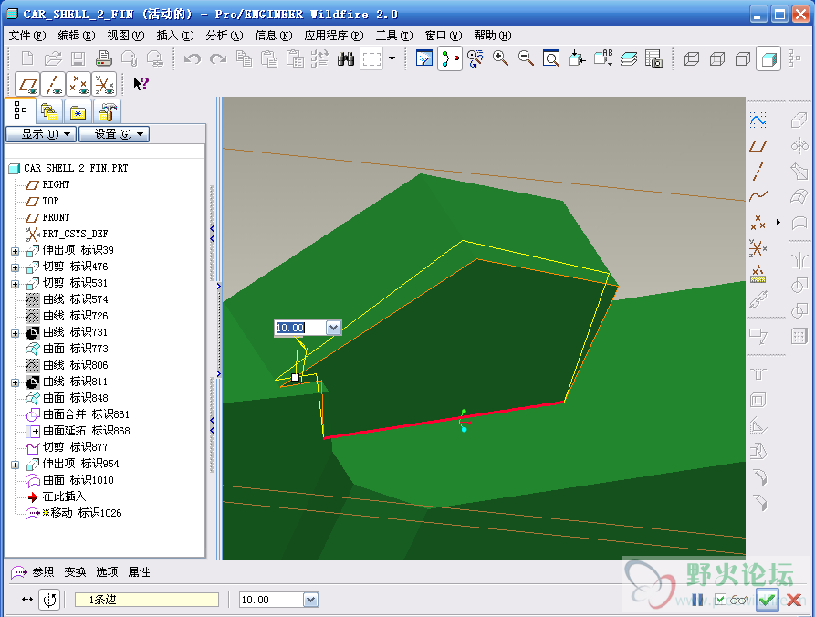
Task: Toggle datum planes display
Action: coord(27,84)
